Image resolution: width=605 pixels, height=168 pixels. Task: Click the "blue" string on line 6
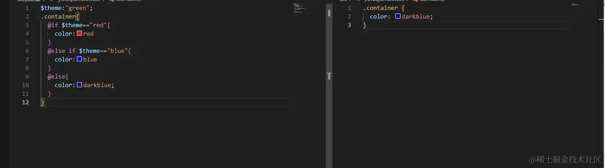pos(117,51)
